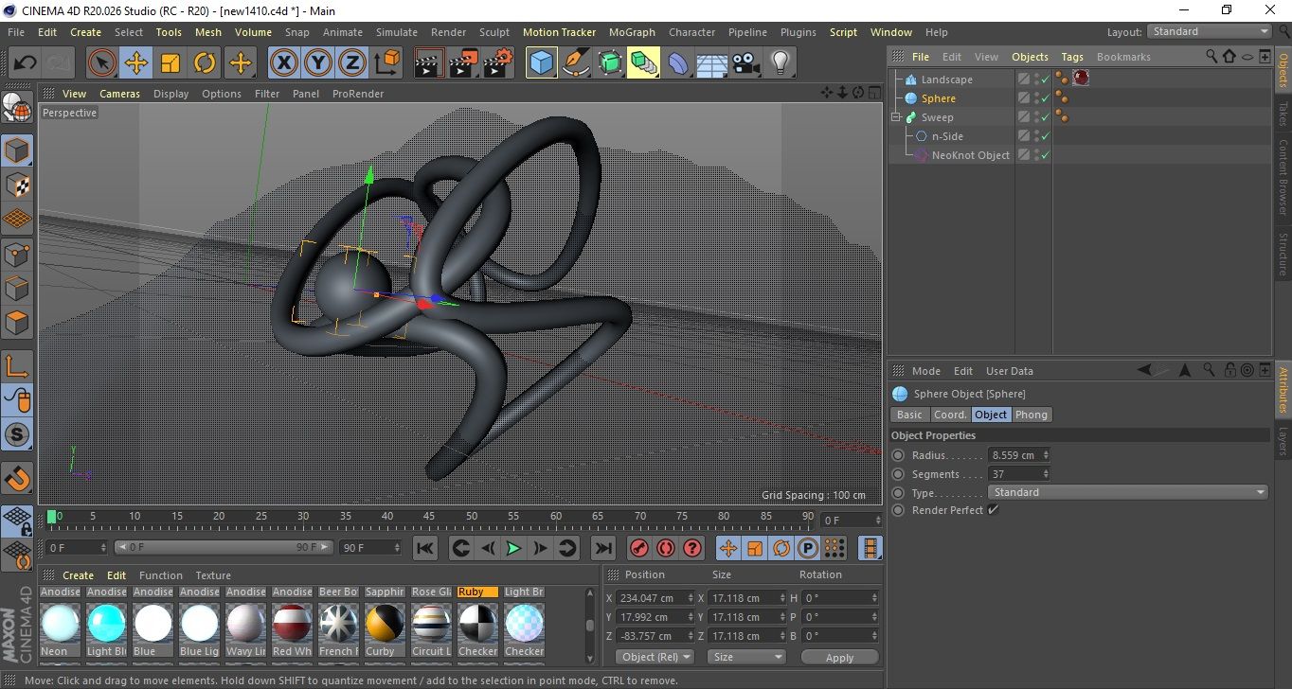
Task: Select the Rotate tool
Action: coord(205,63)
